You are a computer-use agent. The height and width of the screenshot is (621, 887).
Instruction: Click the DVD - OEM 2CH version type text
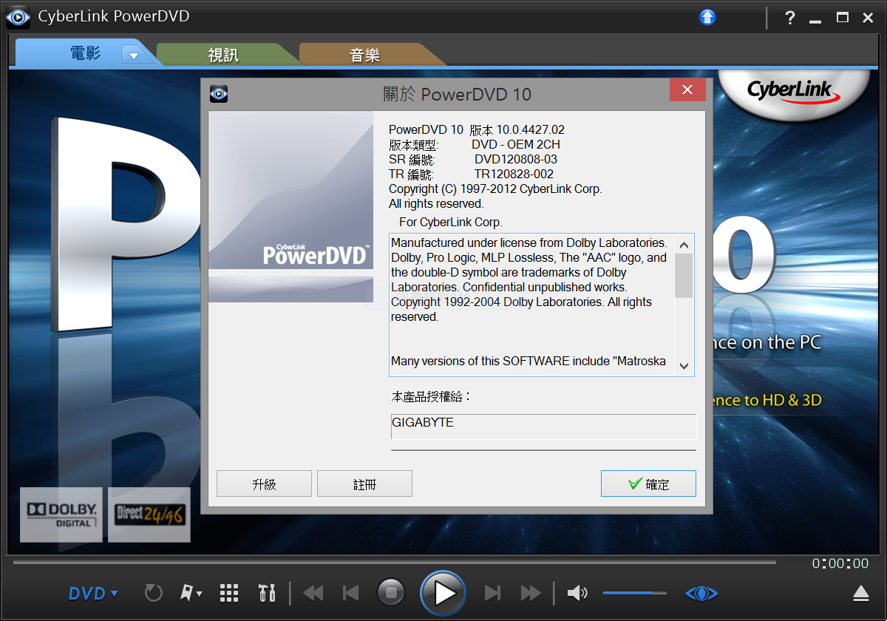click(x=516, y=145)
